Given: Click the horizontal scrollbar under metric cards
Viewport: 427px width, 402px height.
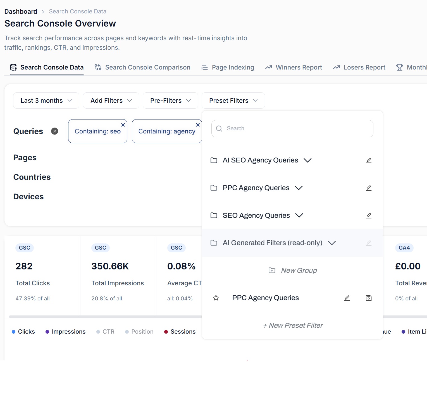Looking at the screenshot, I should pos(105,317).
